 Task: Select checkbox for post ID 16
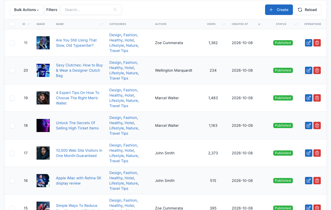12,181
